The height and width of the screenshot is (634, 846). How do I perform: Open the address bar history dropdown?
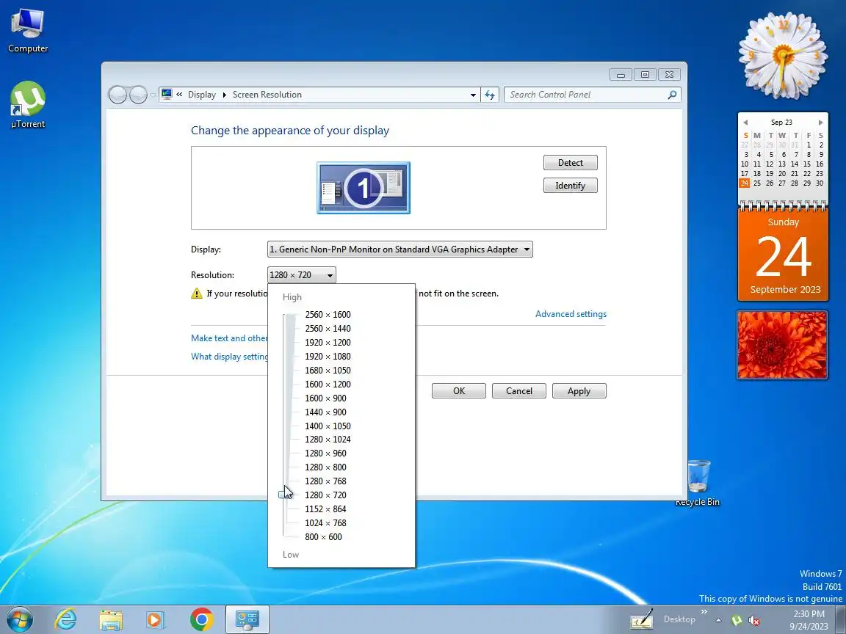[473, 95]
